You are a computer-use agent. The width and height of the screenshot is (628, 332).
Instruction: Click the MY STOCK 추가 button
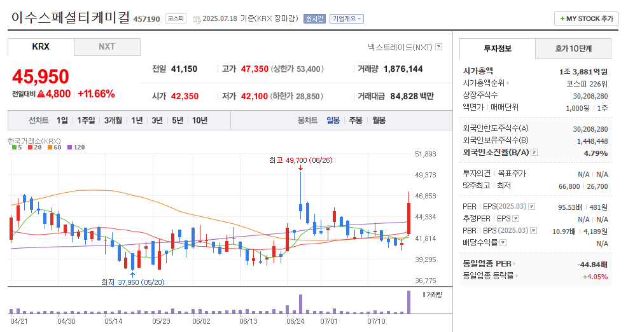586,18
